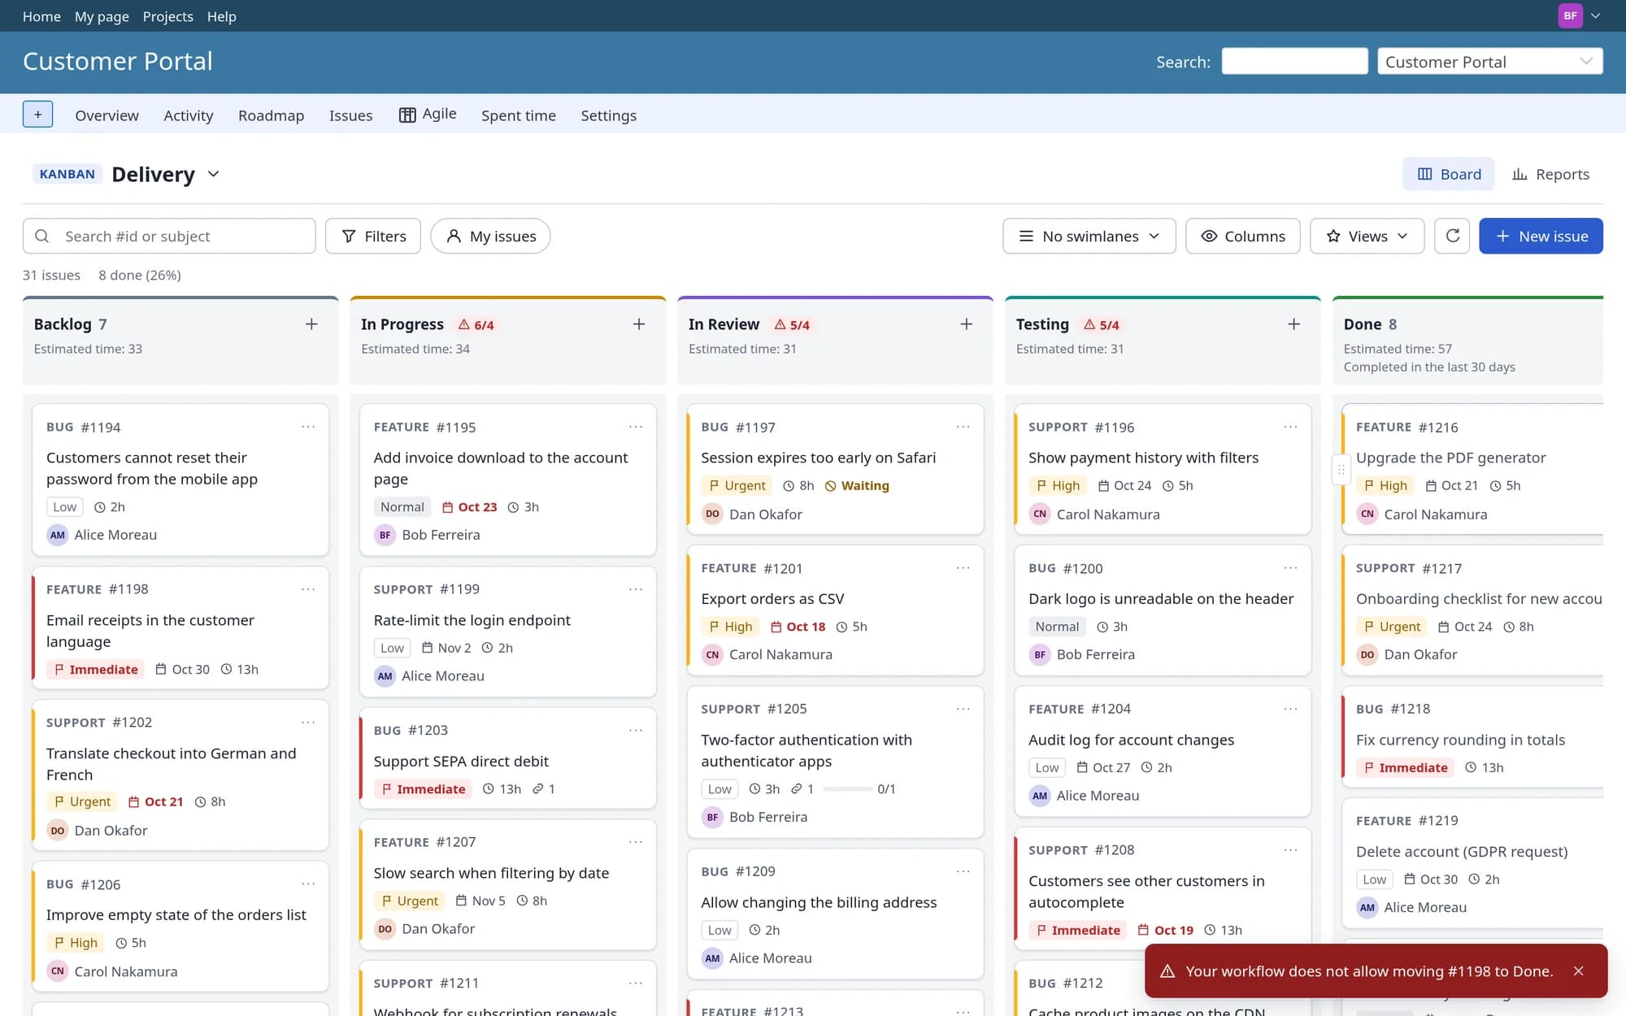Click the attachment link icon on card #1203
This screenshot has width=1626, height=1016.
[537, 788]
